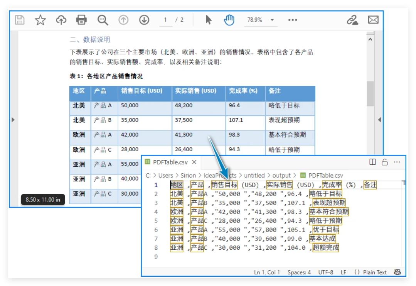The height and width of the screenshot is (286, 416).
Task: Switch to the arrow selection tool
Action: (x=209, y=20)
